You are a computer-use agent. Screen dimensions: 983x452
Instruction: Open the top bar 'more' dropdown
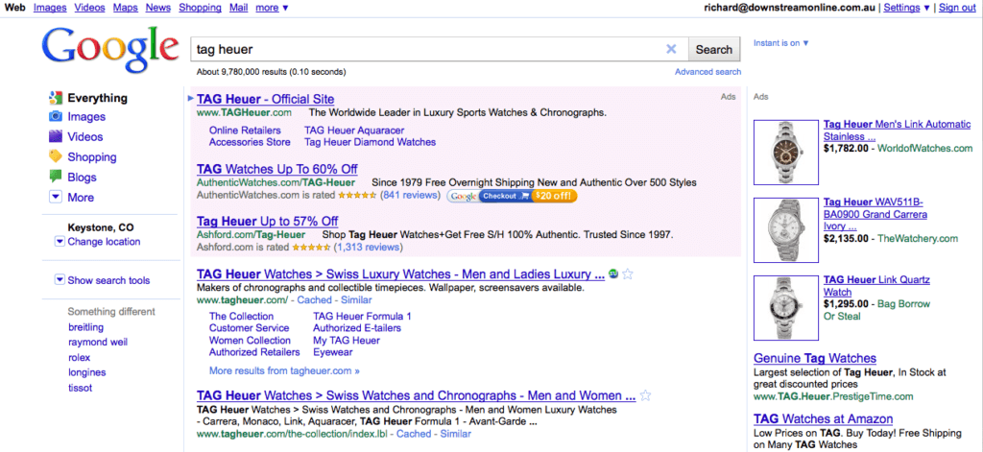tap(272, 8)
